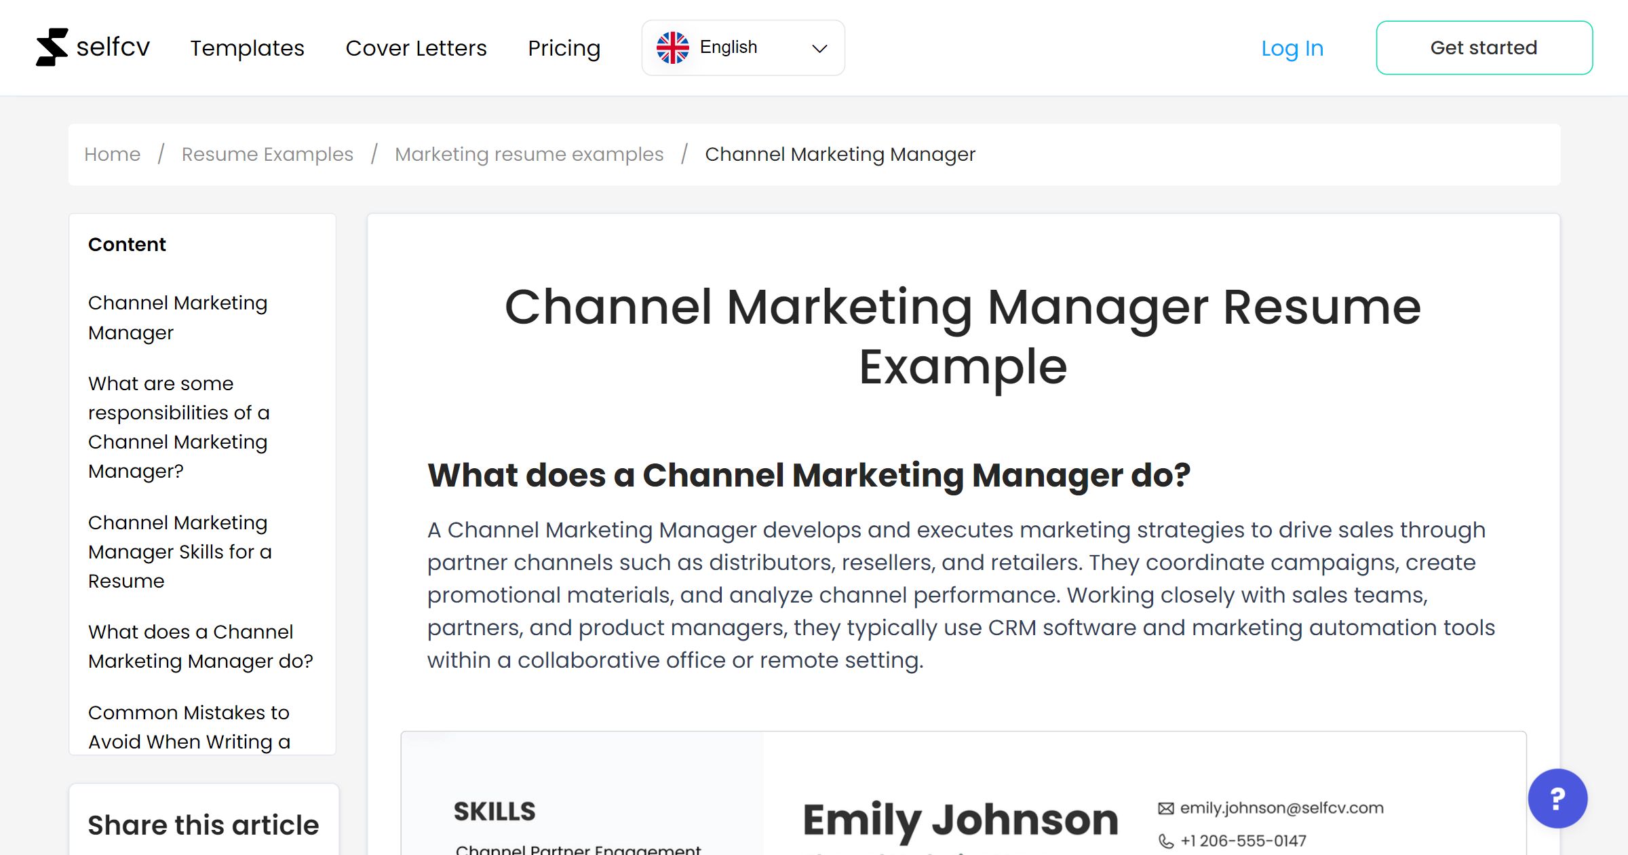Jump to Channel Marketing Manager content section
This screenshot has width=1628, height=855.
point(178,318)
